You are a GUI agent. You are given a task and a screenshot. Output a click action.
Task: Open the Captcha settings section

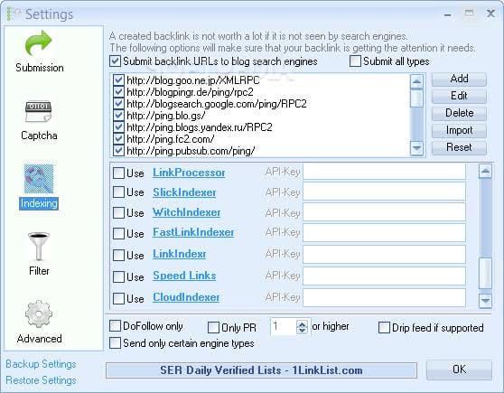pos(39,120)
